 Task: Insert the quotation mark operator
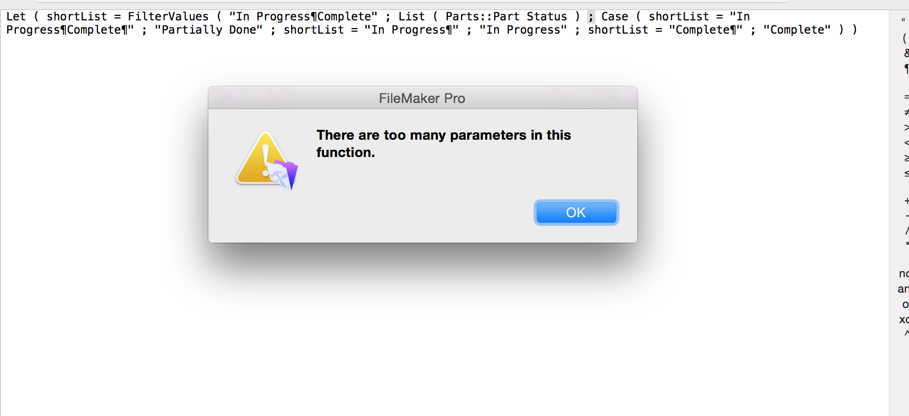click(x=904, y=21)
